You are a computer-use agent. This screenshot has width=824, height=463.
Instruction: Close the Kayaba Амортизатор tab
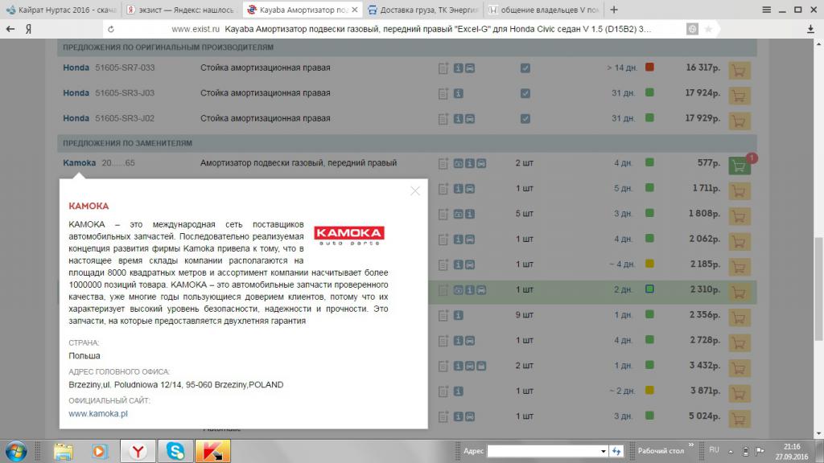click(355, 10)
